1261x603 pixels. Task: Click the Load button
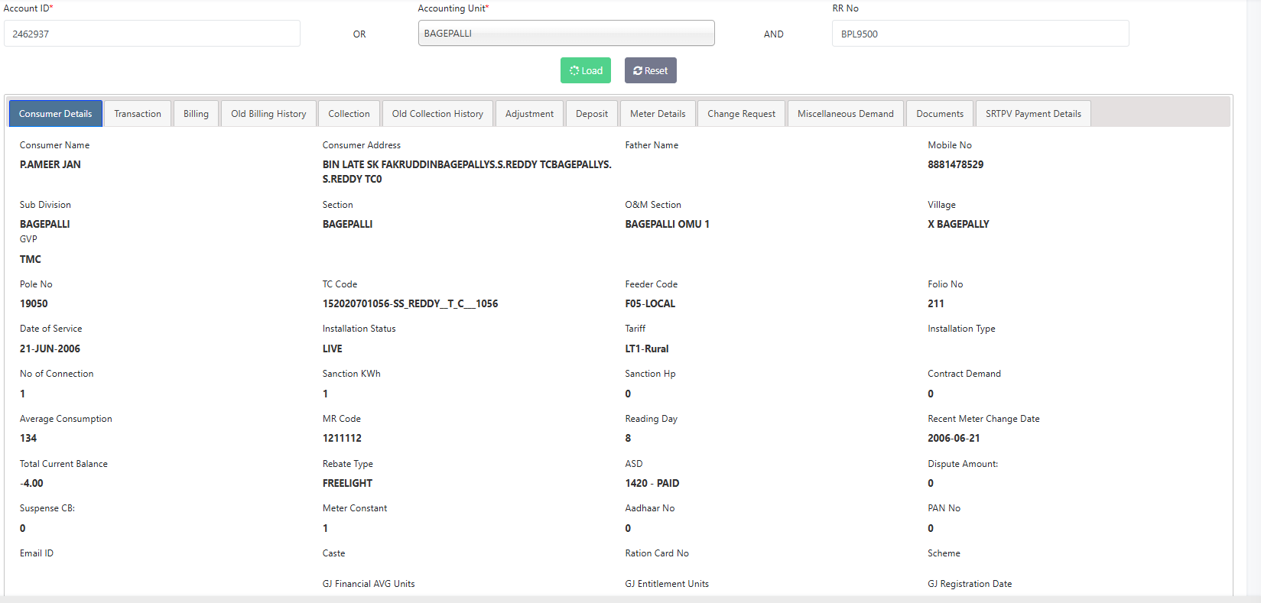point(586,70)
